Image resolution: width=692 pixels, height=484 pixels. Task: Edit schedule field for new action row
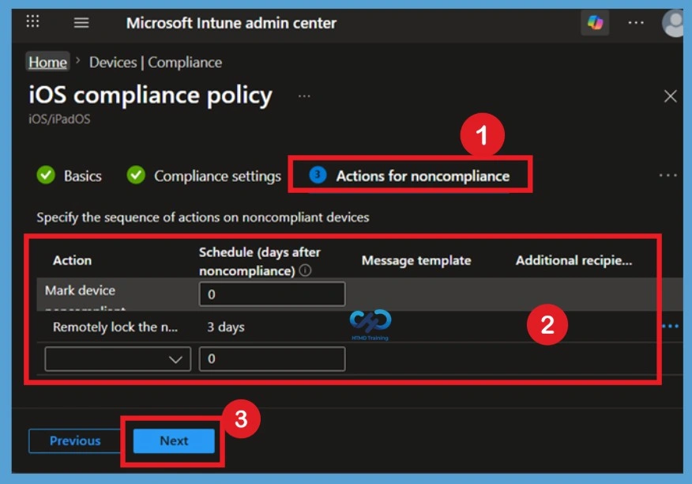[272, 358]
